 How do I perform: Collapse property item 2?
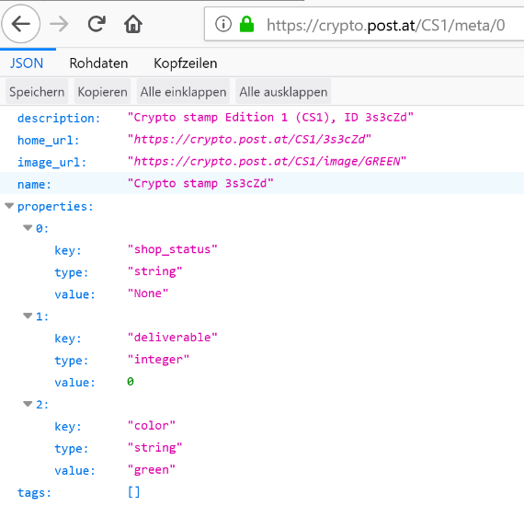(28, 404)
